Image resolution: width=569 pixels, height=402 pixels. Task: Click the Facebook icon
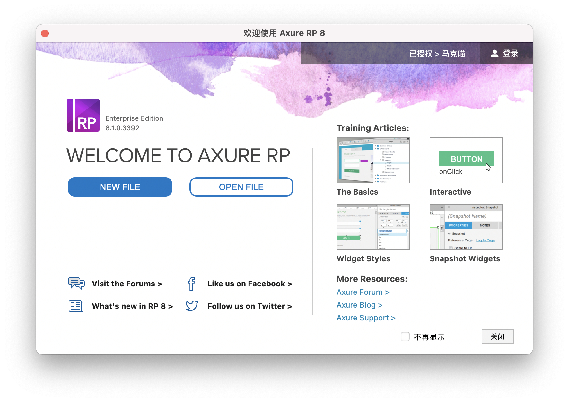click(192, 284)
